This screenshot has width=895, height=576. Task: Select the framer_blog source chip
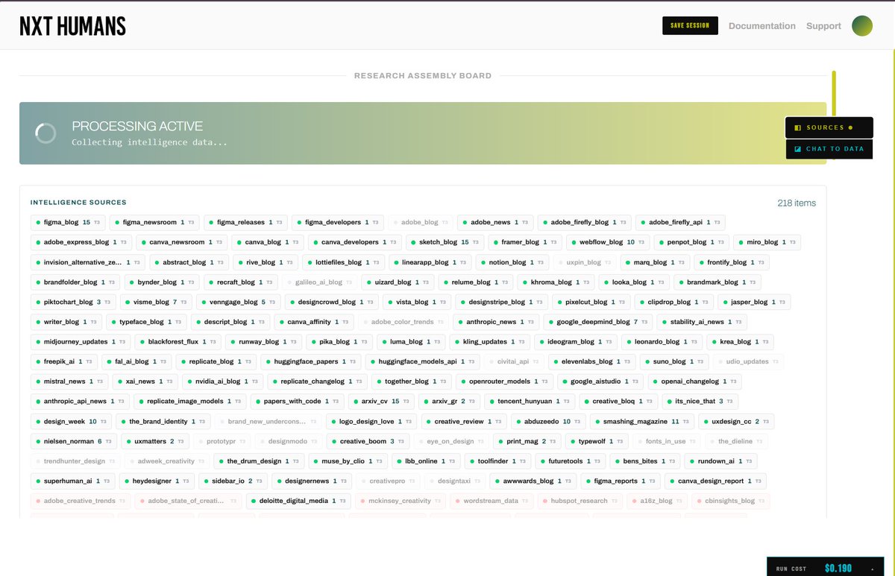pyautogui.click(x=526, y=242)
